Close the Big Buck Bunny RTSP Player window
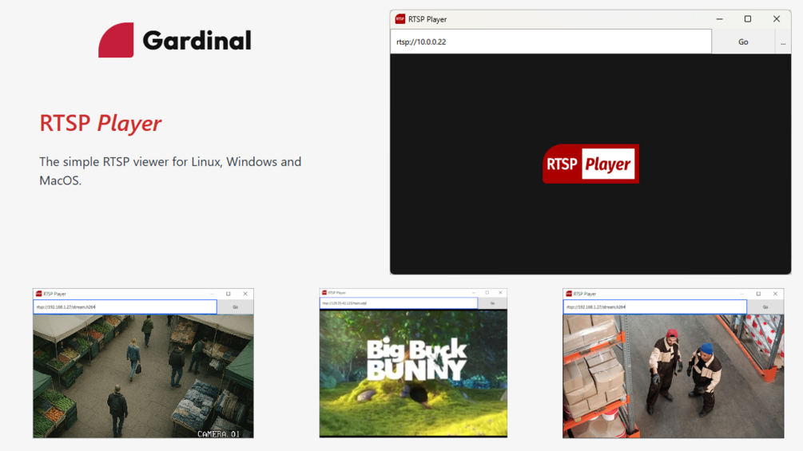 click(x=500, y=292)
